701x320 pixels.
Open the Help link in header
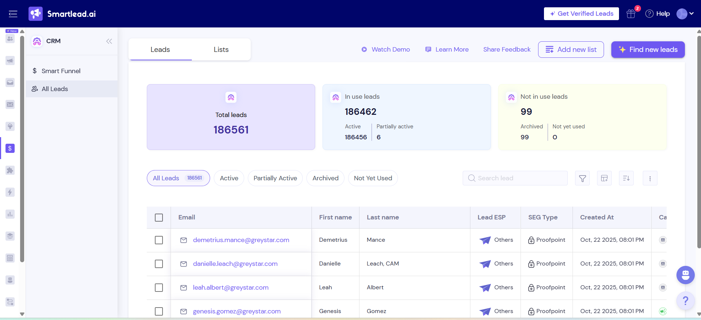[658, 14]
